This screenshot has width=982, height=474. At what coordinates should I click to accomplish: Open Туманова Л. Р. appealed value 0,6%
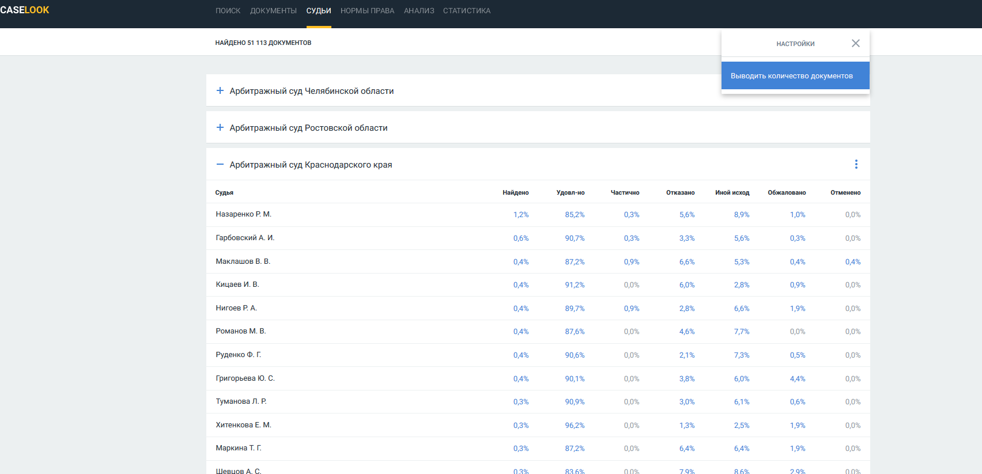pyautogui.click(x=798, y=402)
